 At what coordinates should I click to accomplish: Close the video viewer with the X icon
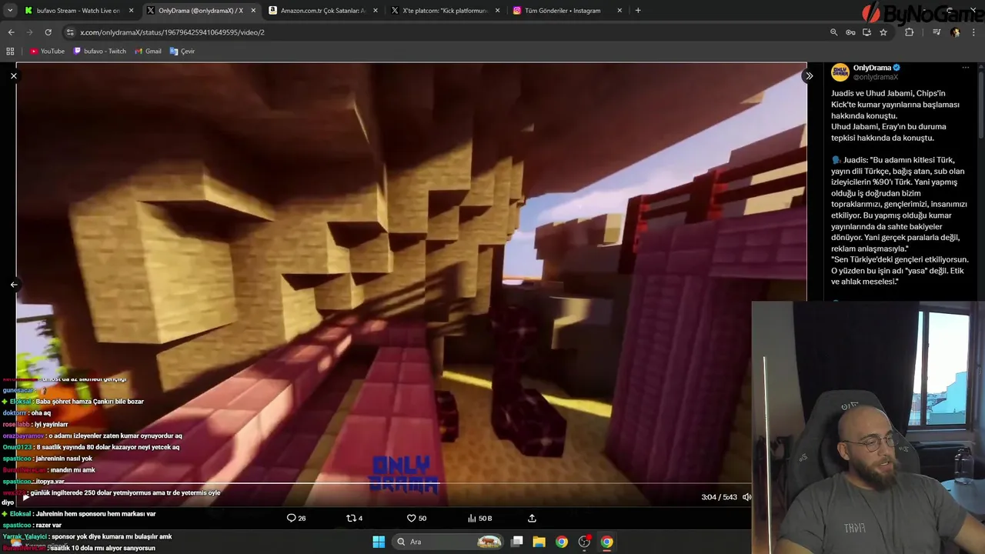[13, 76]
